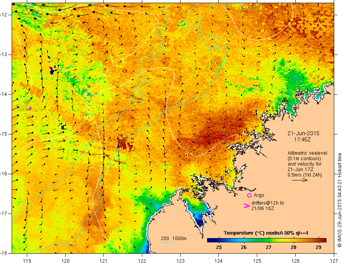Click the latitude axis label -12
The height and width of the screenshot is (265, 342).
(x=4, y=15)
